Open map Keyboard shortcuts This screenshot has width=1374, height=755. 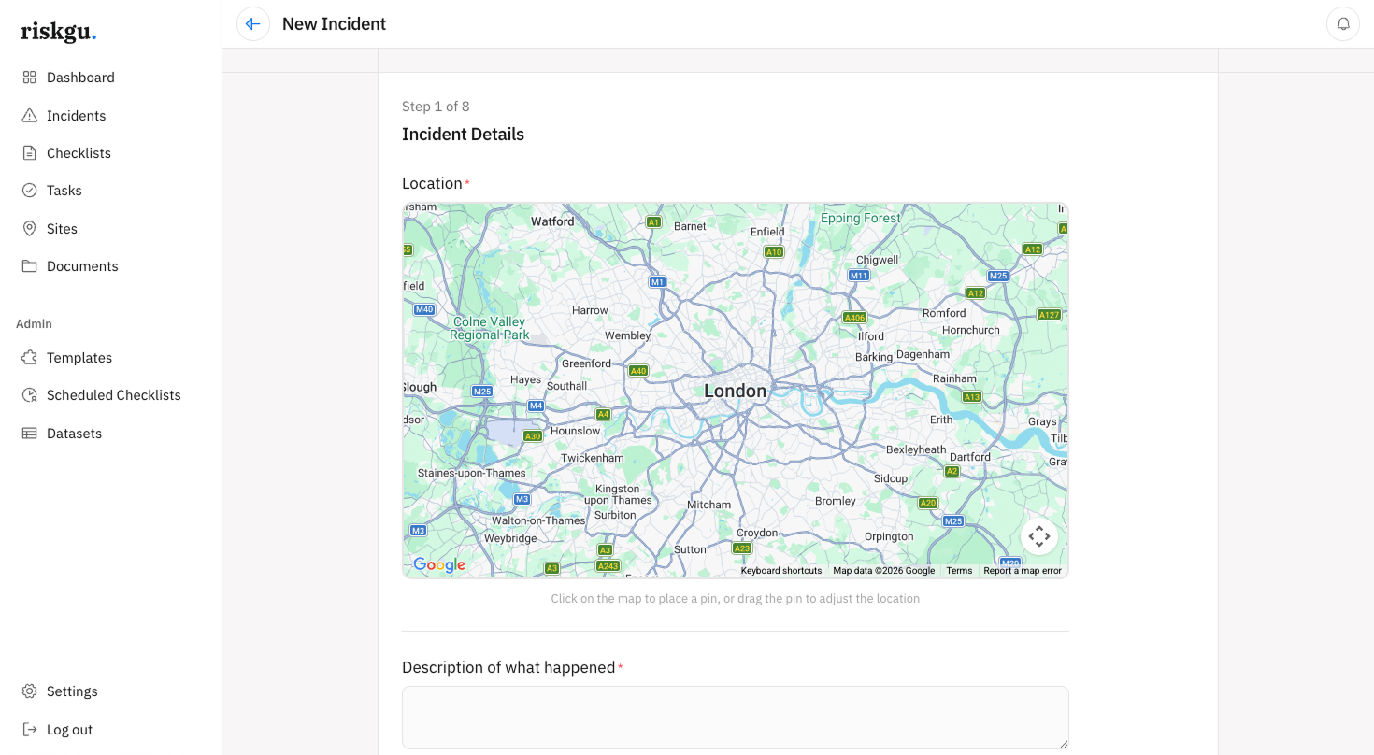[x=781, y=571]
